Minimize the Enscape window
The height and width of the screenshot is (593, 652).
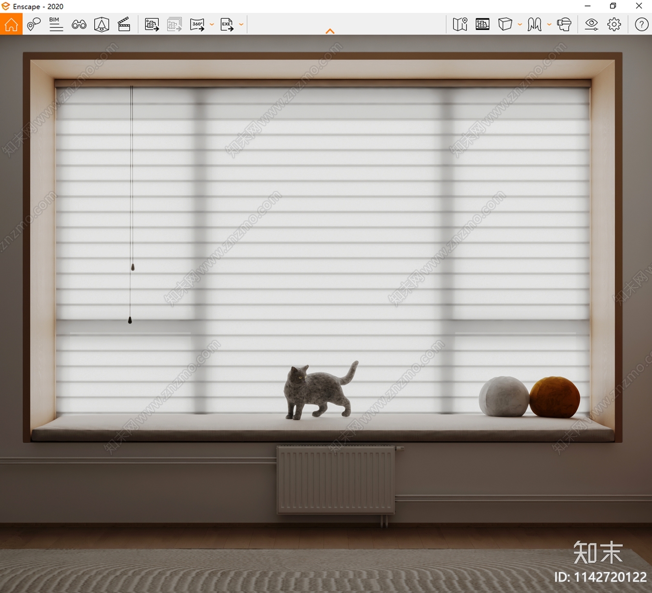click(x=588, y=6)
